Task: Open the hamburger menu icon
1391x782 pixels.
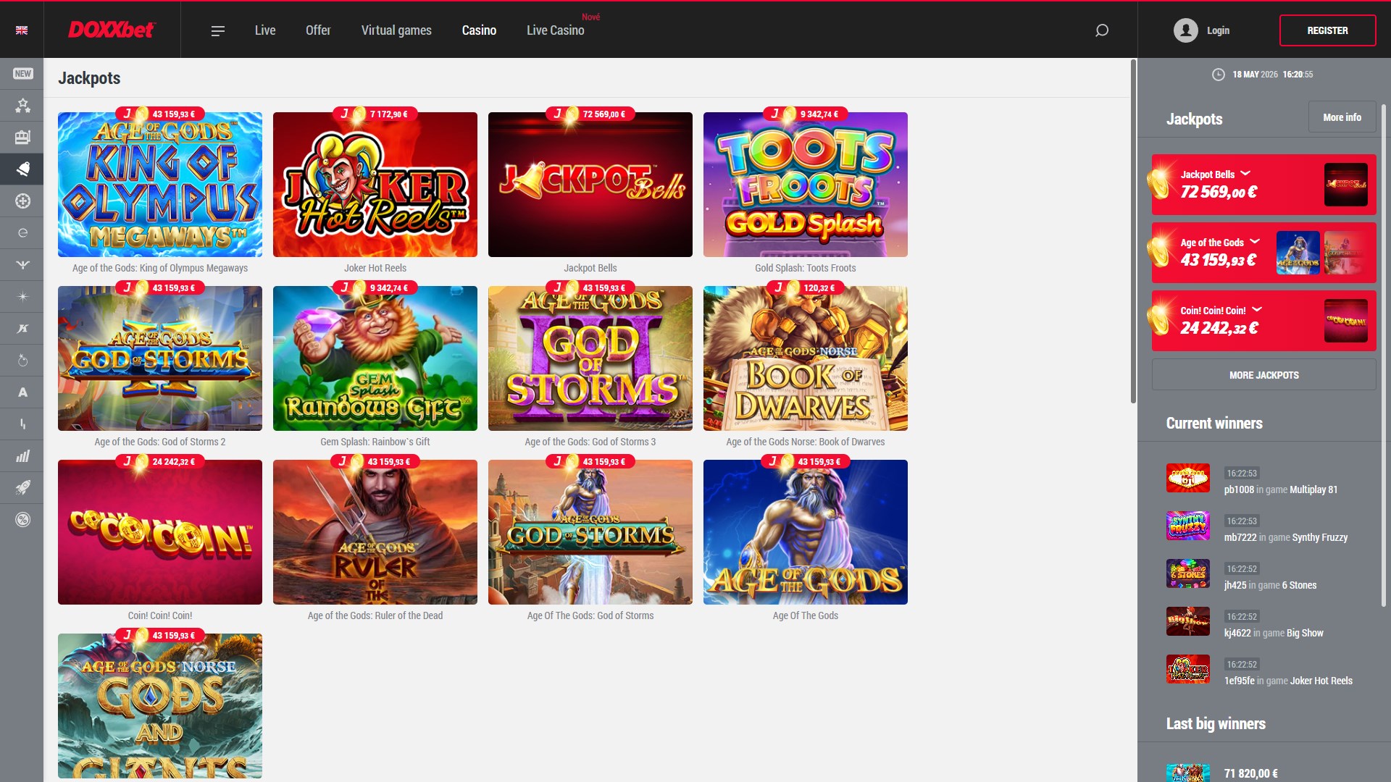Action: click(217, 30)
